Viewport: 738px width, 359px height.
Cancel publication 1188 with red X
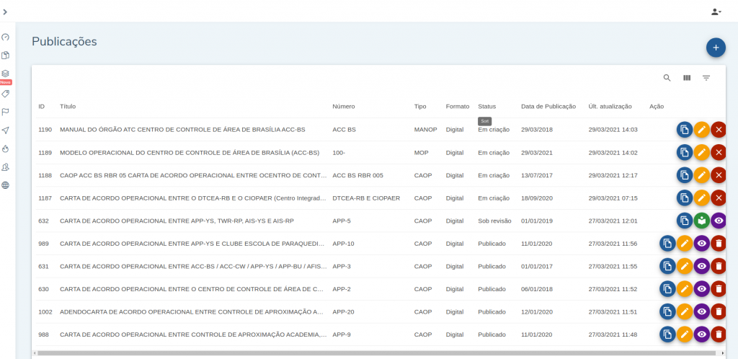point(719,175)
